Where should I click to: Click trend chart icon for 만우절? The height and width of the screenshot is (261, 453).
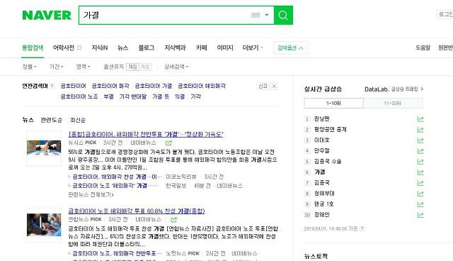420,151
